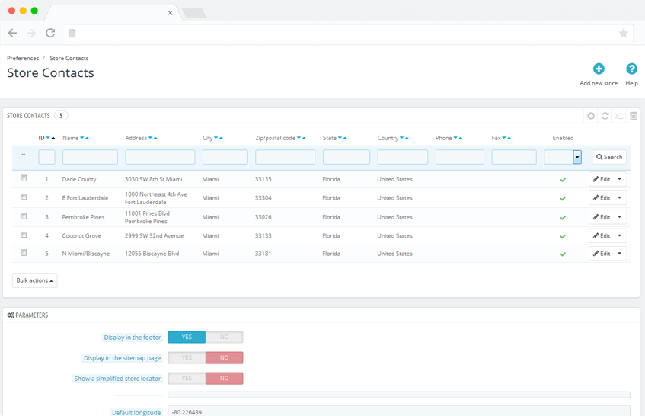Check the Pembroke Pines row checkbox
The image size is (645, 416).
pyautogui.click(x=24, y=216)
